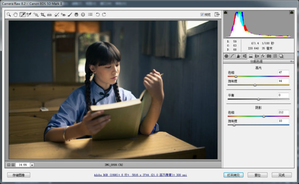The image size is (299, 184).
Task: Click the shadows 饱和度 saturation slider
Action: pos(258,125)
